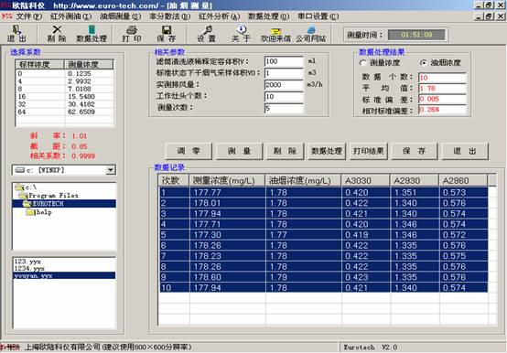
Task: Click the 退出 exit toolbar icon
Action: click(x=16, y=34)
